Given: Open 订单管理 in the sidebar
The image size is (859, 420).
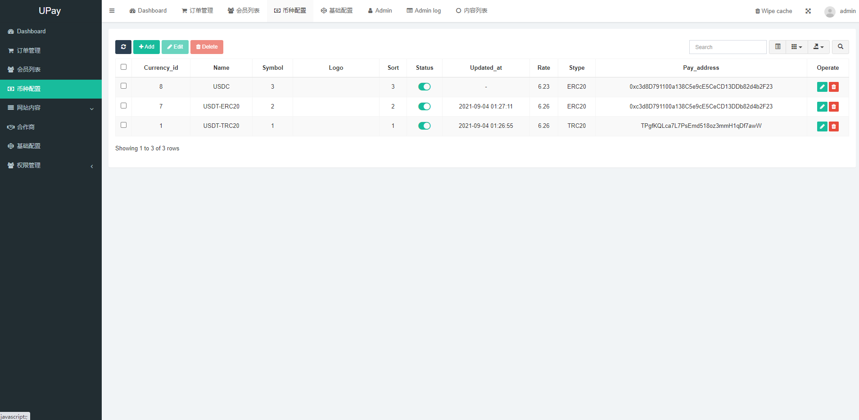Looking at the screenshot, I should click(51, 50).
